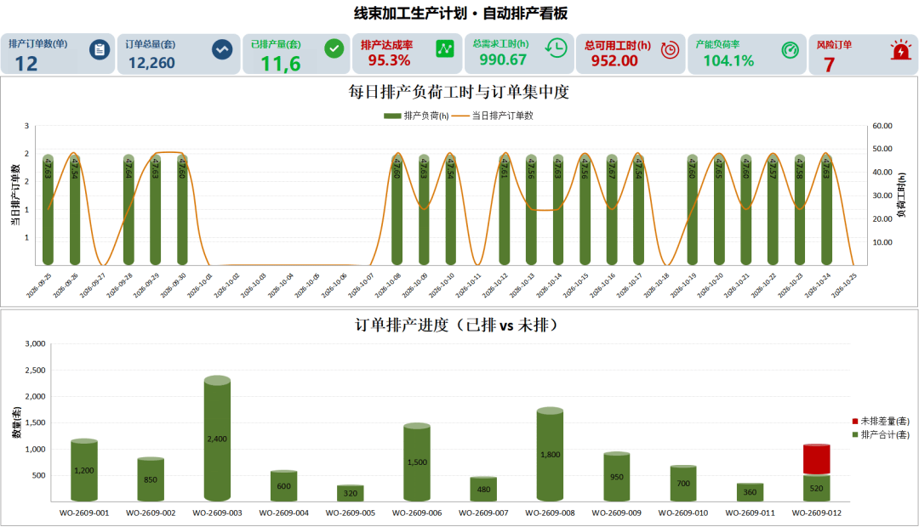The height and width of the screenshot is (527, 919).
Task: Click the risk order count 7
Action: (830, 65)
